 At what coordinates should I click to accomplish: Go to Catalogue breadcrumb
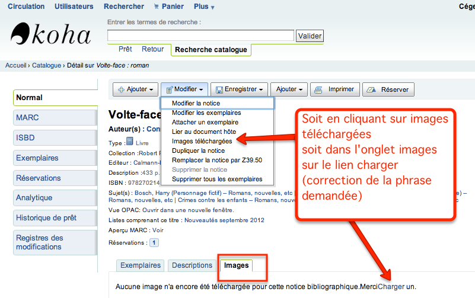click(x=47, y=65)
